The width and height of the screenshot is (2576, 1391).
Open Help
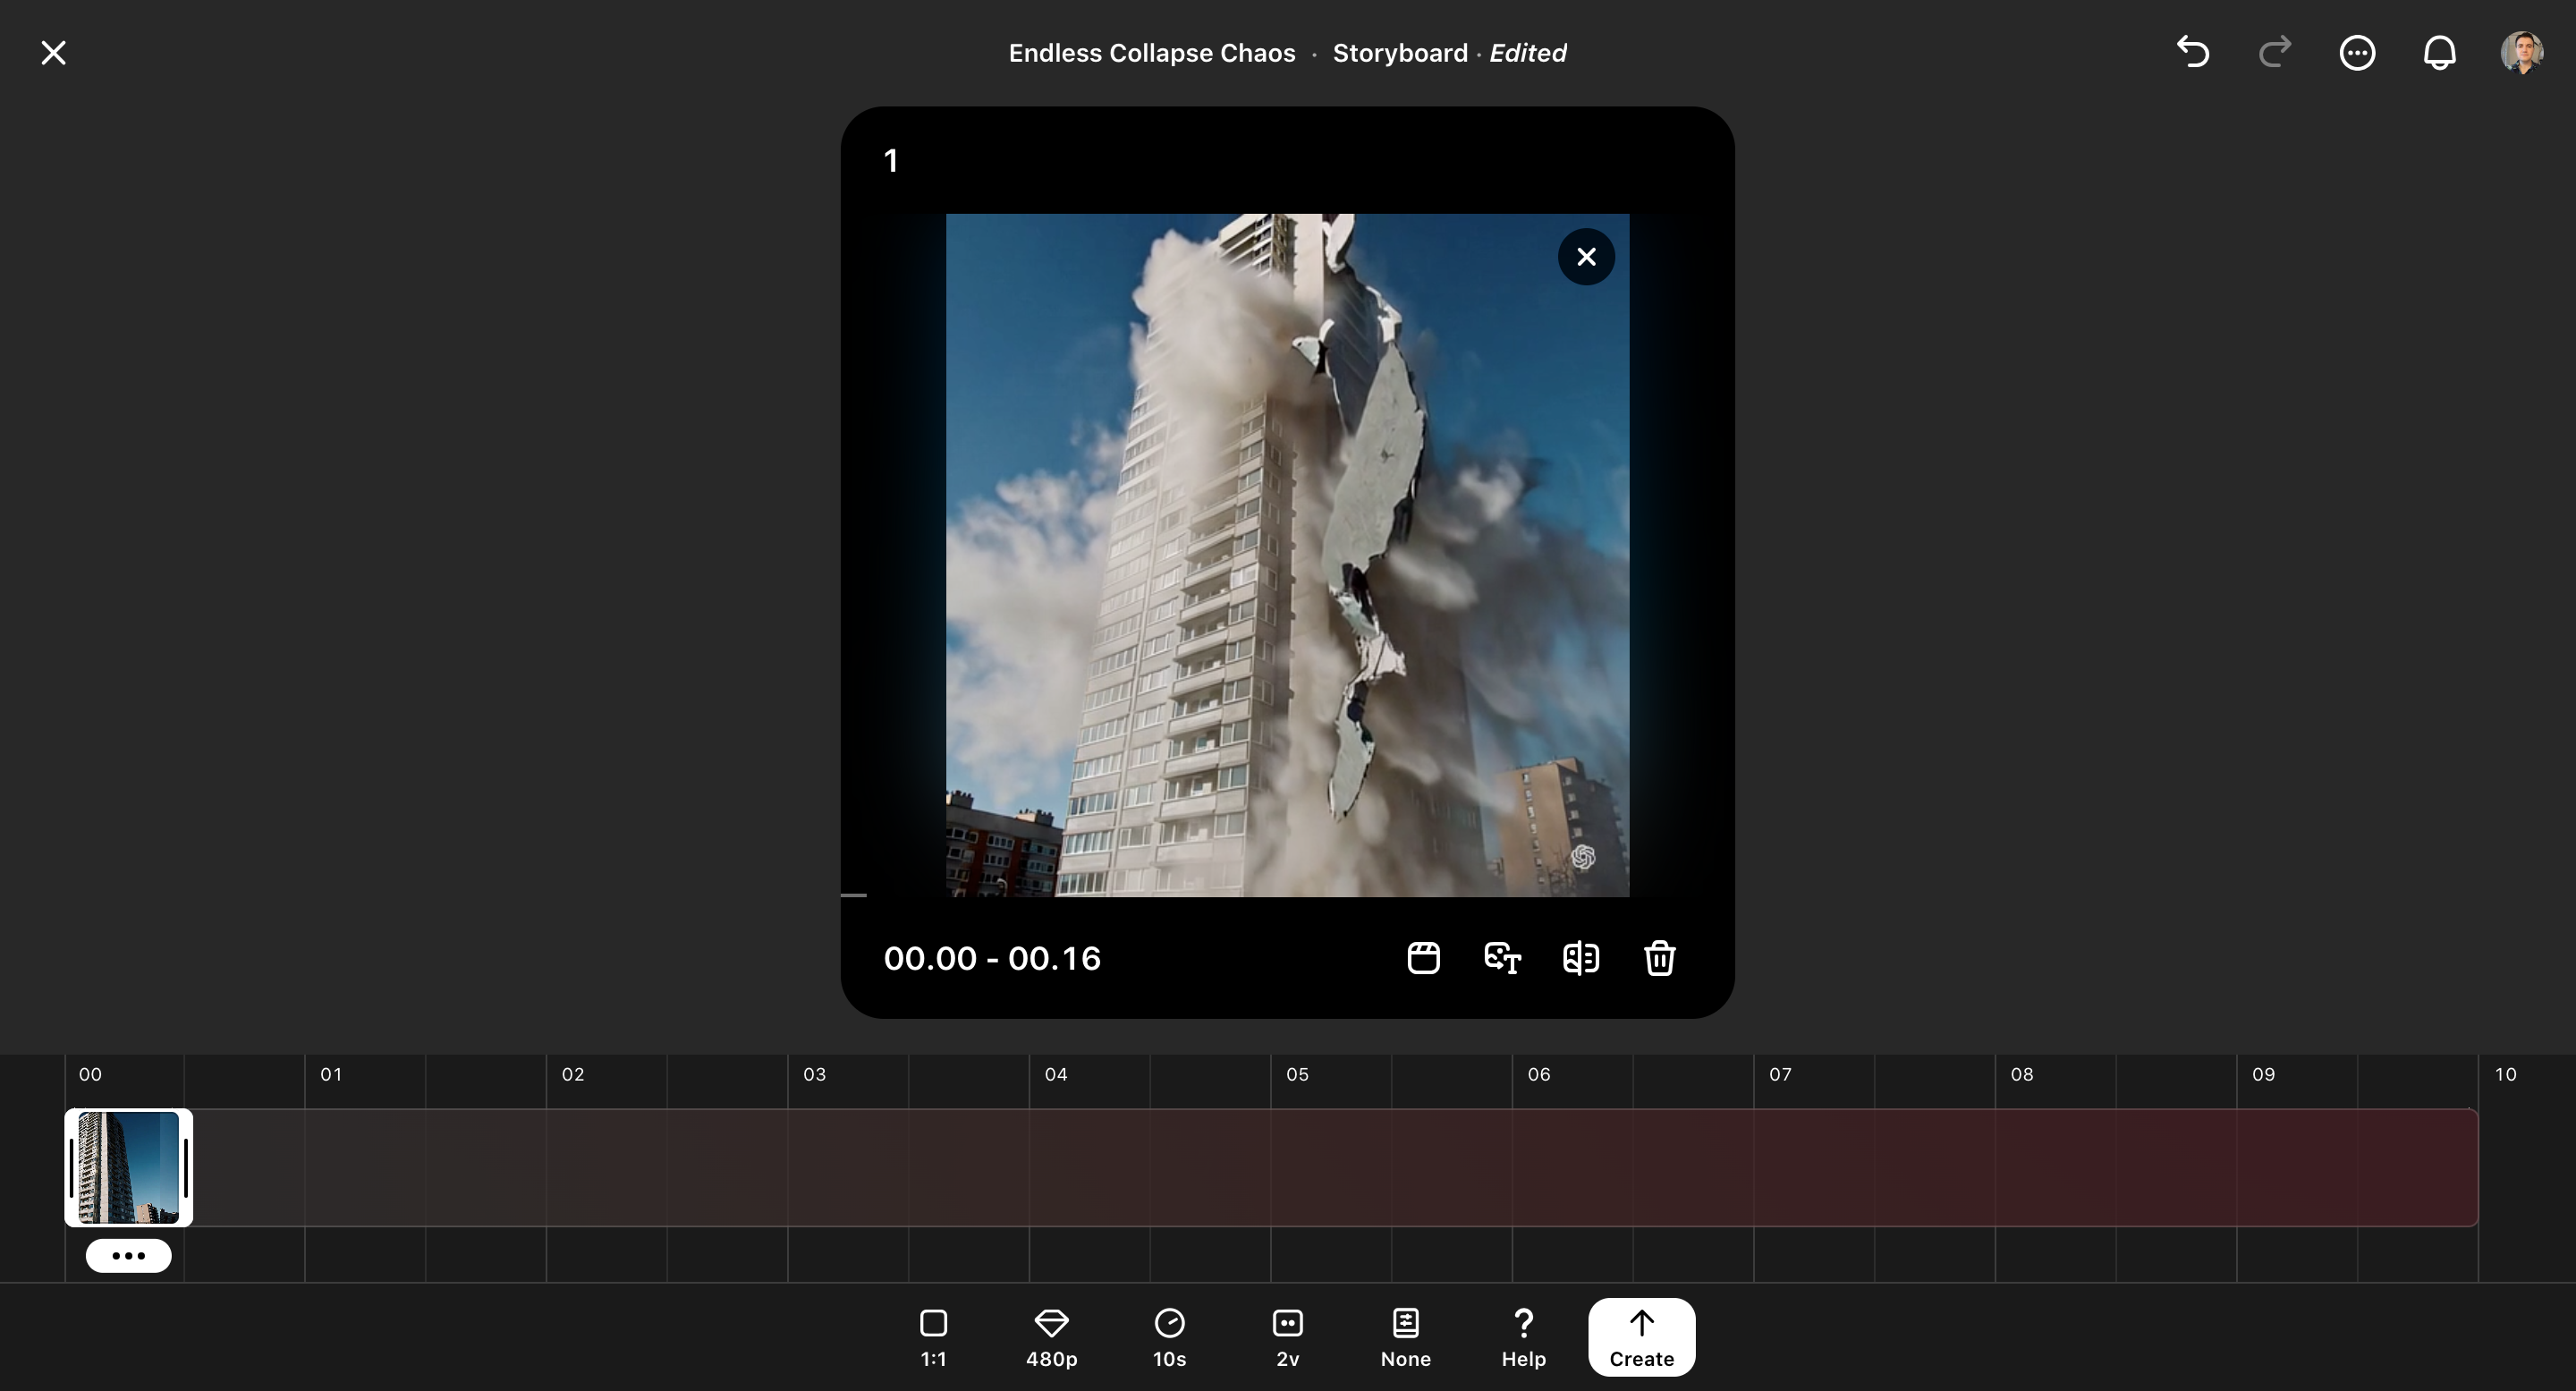click(1523, 1338)
